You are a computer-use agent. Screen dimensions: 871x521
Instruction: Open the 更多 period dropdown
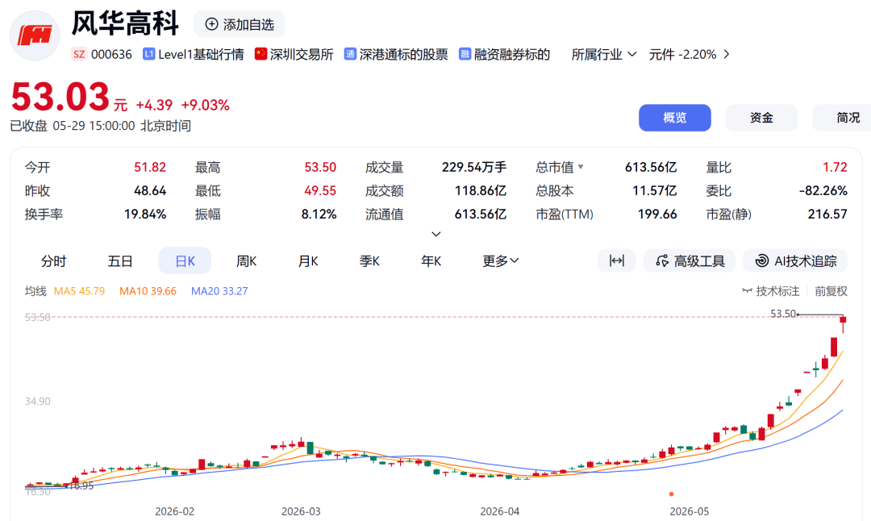pos(501,260)
